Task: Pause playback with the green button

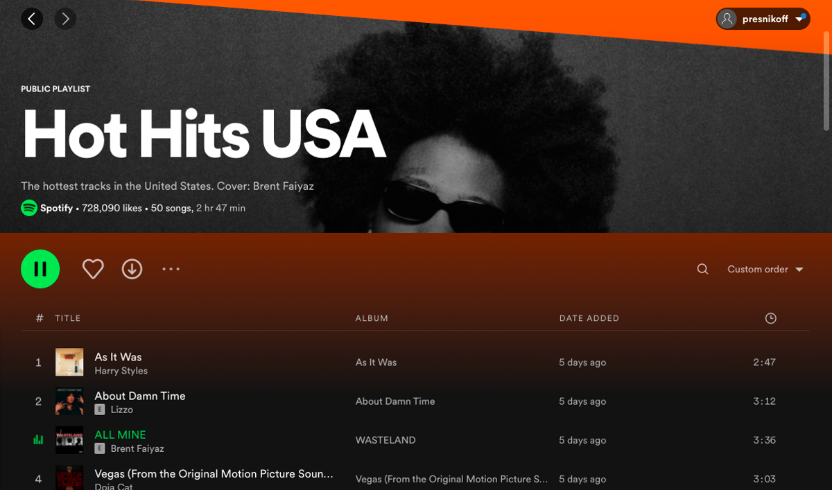Action: pos(40,269)
